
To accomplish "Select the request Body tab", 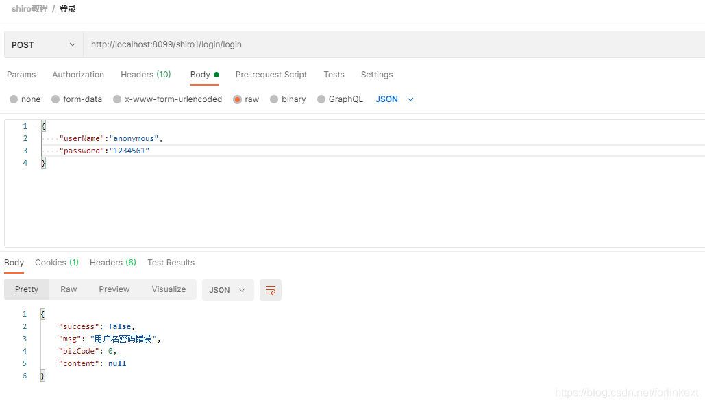I will pyautogui.click(x=205, y=75).
